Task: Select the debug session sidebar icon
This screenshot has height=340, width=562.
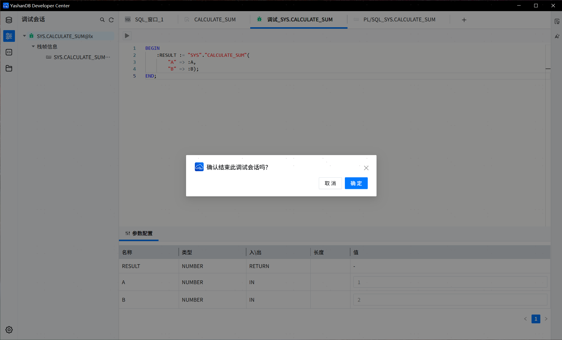Action: click(x=9, y=36)
